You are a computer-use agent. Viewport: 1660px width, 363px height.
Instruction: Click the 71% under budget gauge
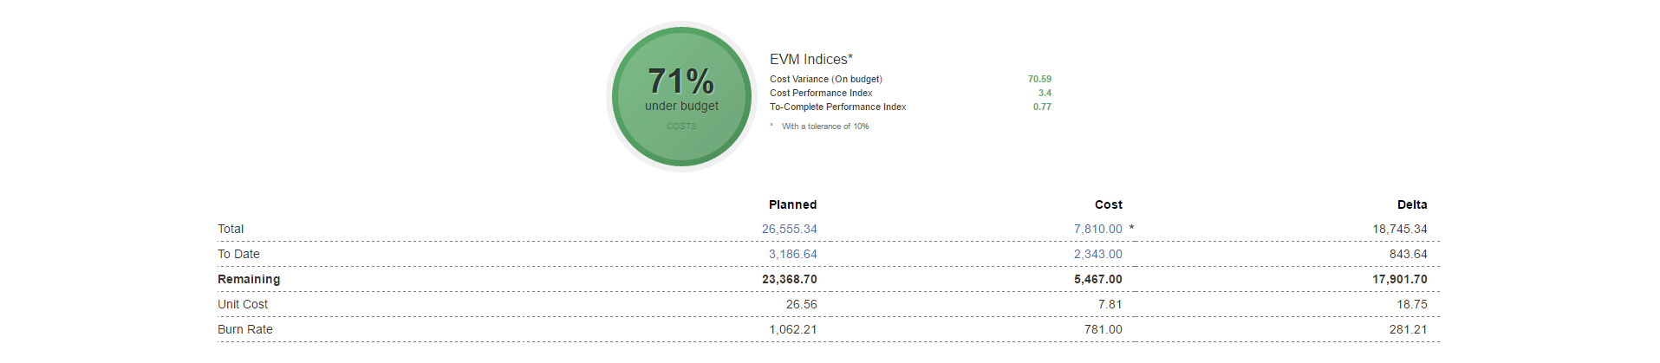(681, 96)
